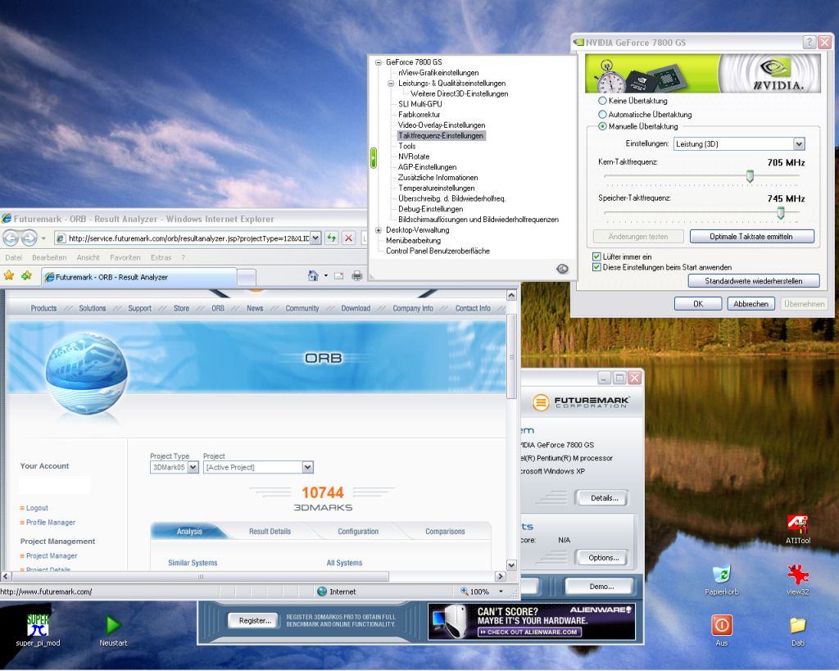Open the Download site menu item
Screen dimensions: 839x671
tap(356, 308)
